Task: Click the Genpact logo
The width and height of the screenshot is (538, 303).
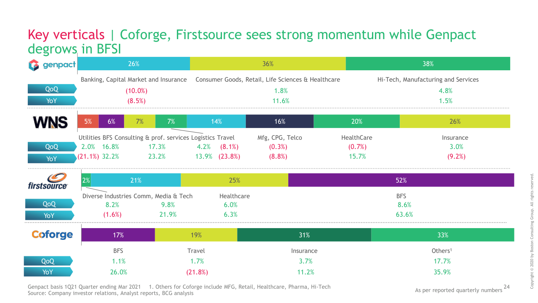Action: (x=52, y=64)
